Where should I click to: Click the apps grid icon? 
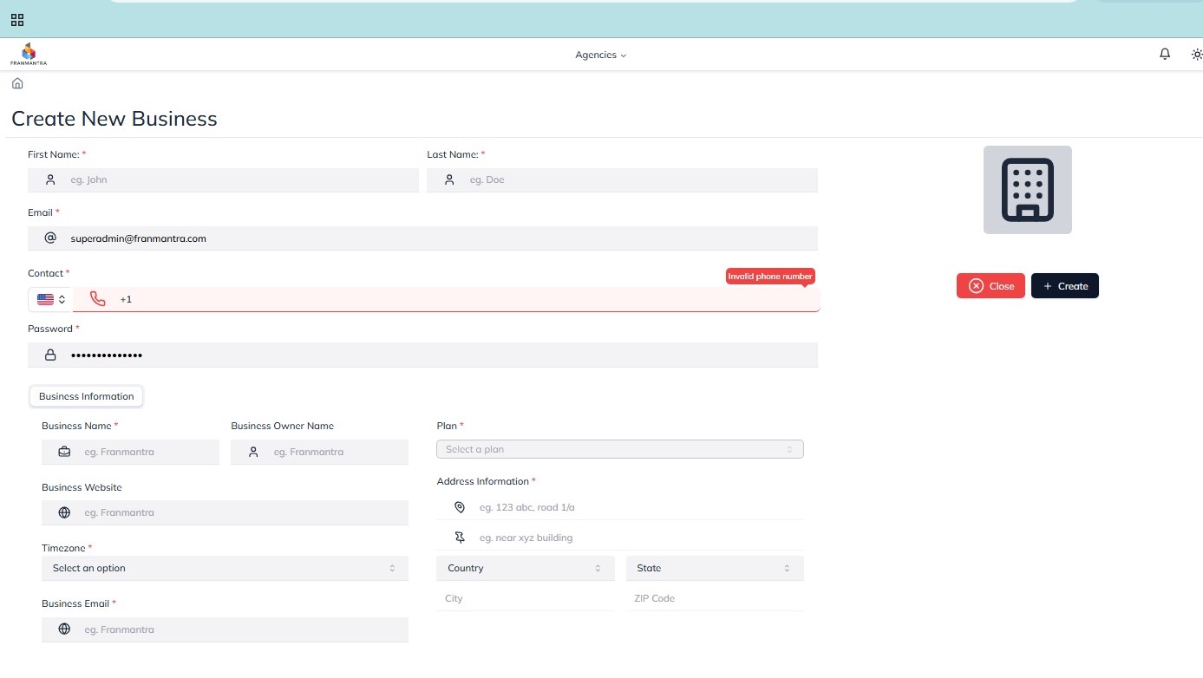(x=17, y=20)
